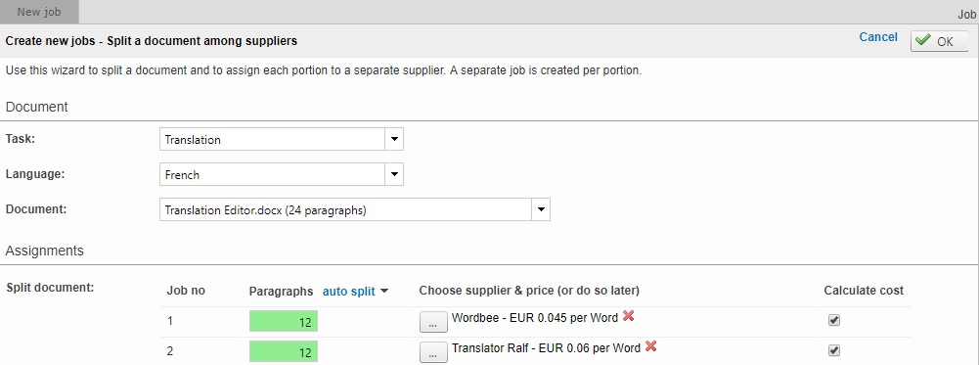979x365 pixels.
Task: Cancel the new job wizard
Action: (878, 37)
